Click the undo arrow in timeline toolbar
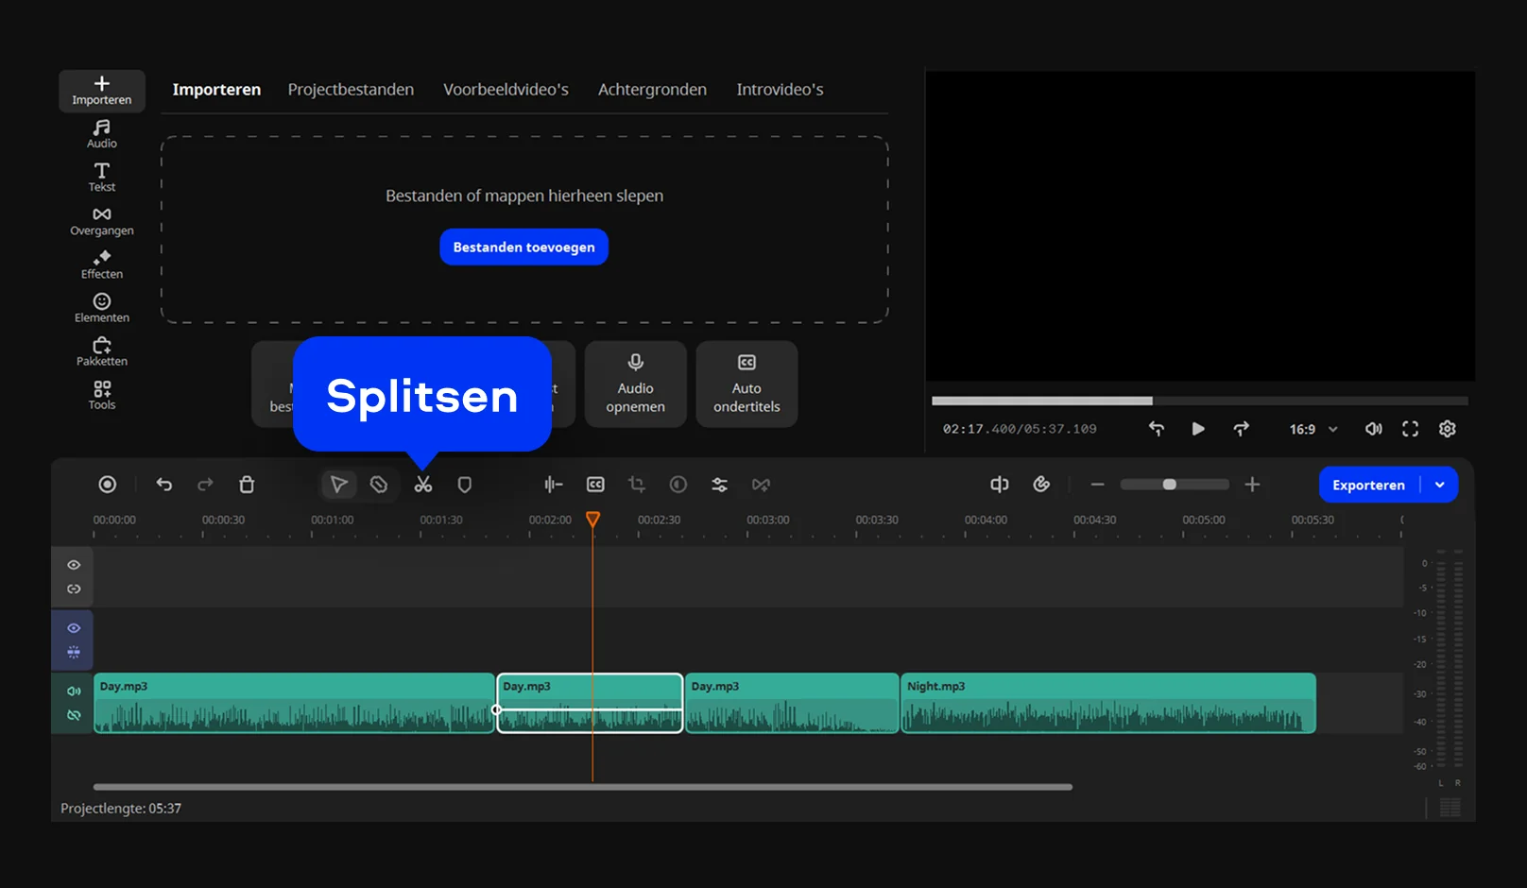The width and height of the screenshot is (1527, 888). [164, 485]
